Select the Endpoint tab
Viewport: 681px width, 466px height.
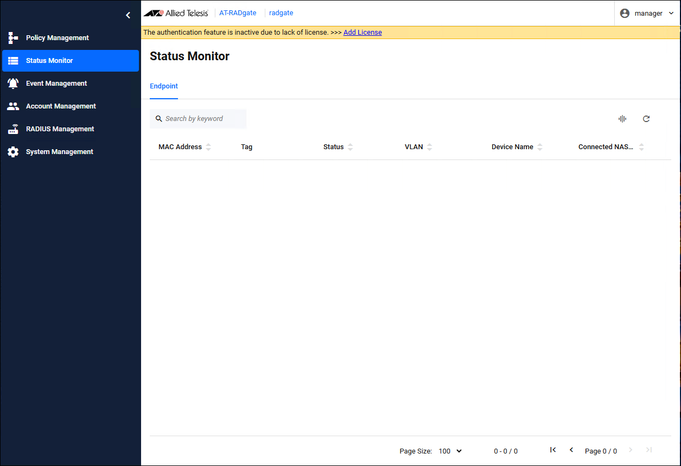164,86
